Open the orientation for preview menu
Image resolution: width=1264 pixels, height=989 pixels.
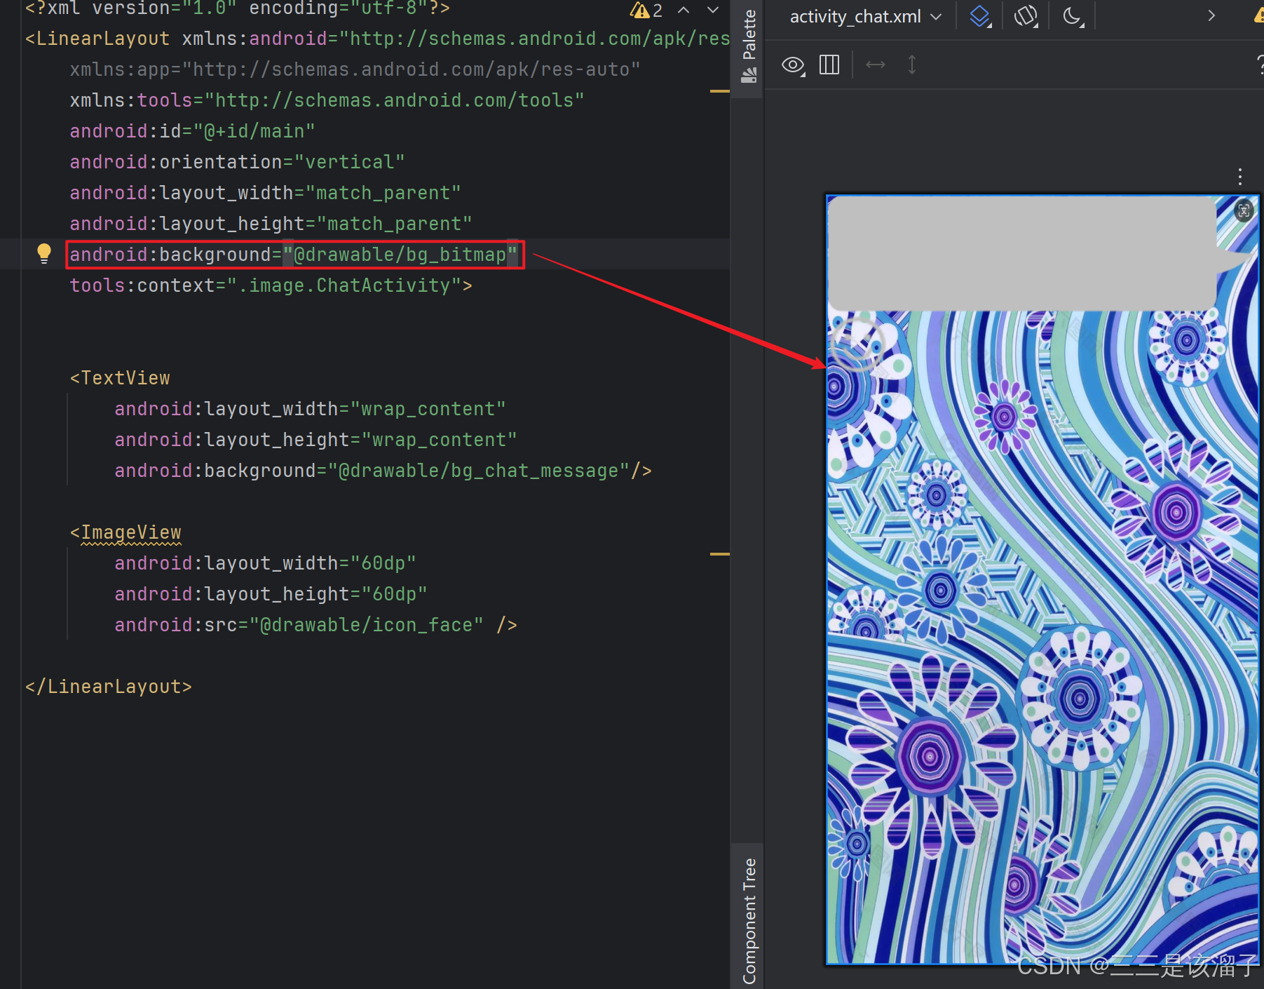1026,16
